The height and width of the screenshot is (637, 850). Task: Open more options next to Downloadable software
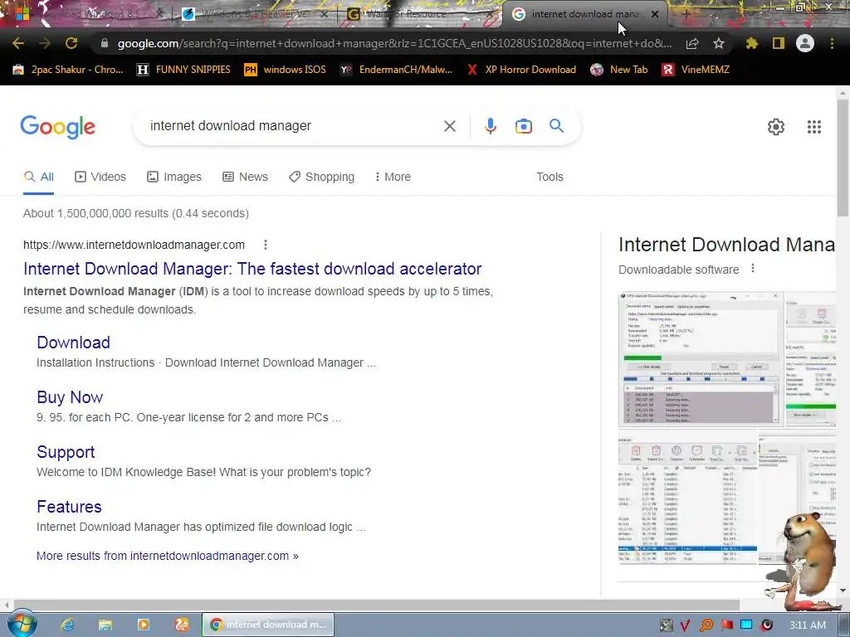(752, 269)
